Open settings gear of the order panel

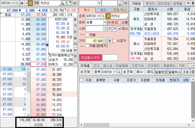point(126,3)
